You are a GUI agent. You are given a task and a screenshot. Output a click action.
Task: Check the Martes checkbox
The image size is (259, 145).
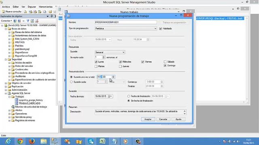click(96, 66)
